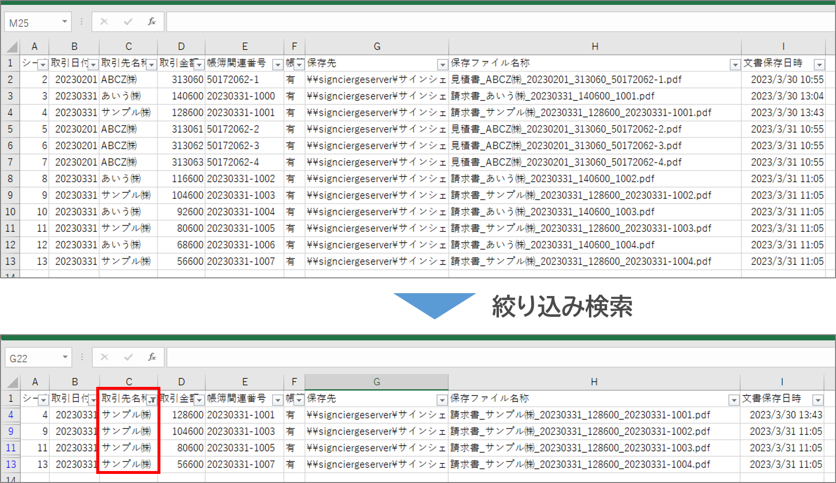Select highlighted column G header in filtered sheet

click(x=376, y=382)
